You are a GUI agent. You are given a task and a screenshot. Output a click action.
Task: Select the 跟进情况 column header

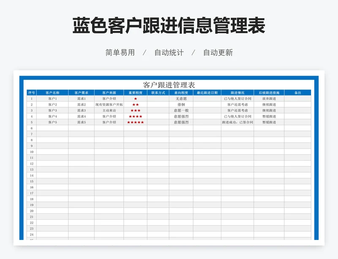point(237,93)
